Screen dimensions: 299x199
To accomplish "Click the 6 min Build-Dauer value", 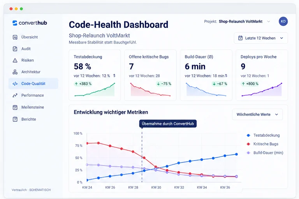I will click(x=195, y=66).
